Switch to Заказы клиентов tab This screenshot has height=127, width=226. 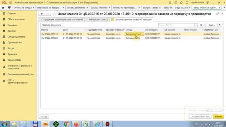tap(99, 8)
